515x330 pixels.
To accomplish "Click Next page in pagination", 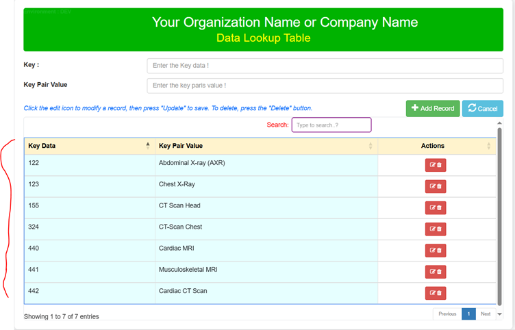I will [486, 314].
